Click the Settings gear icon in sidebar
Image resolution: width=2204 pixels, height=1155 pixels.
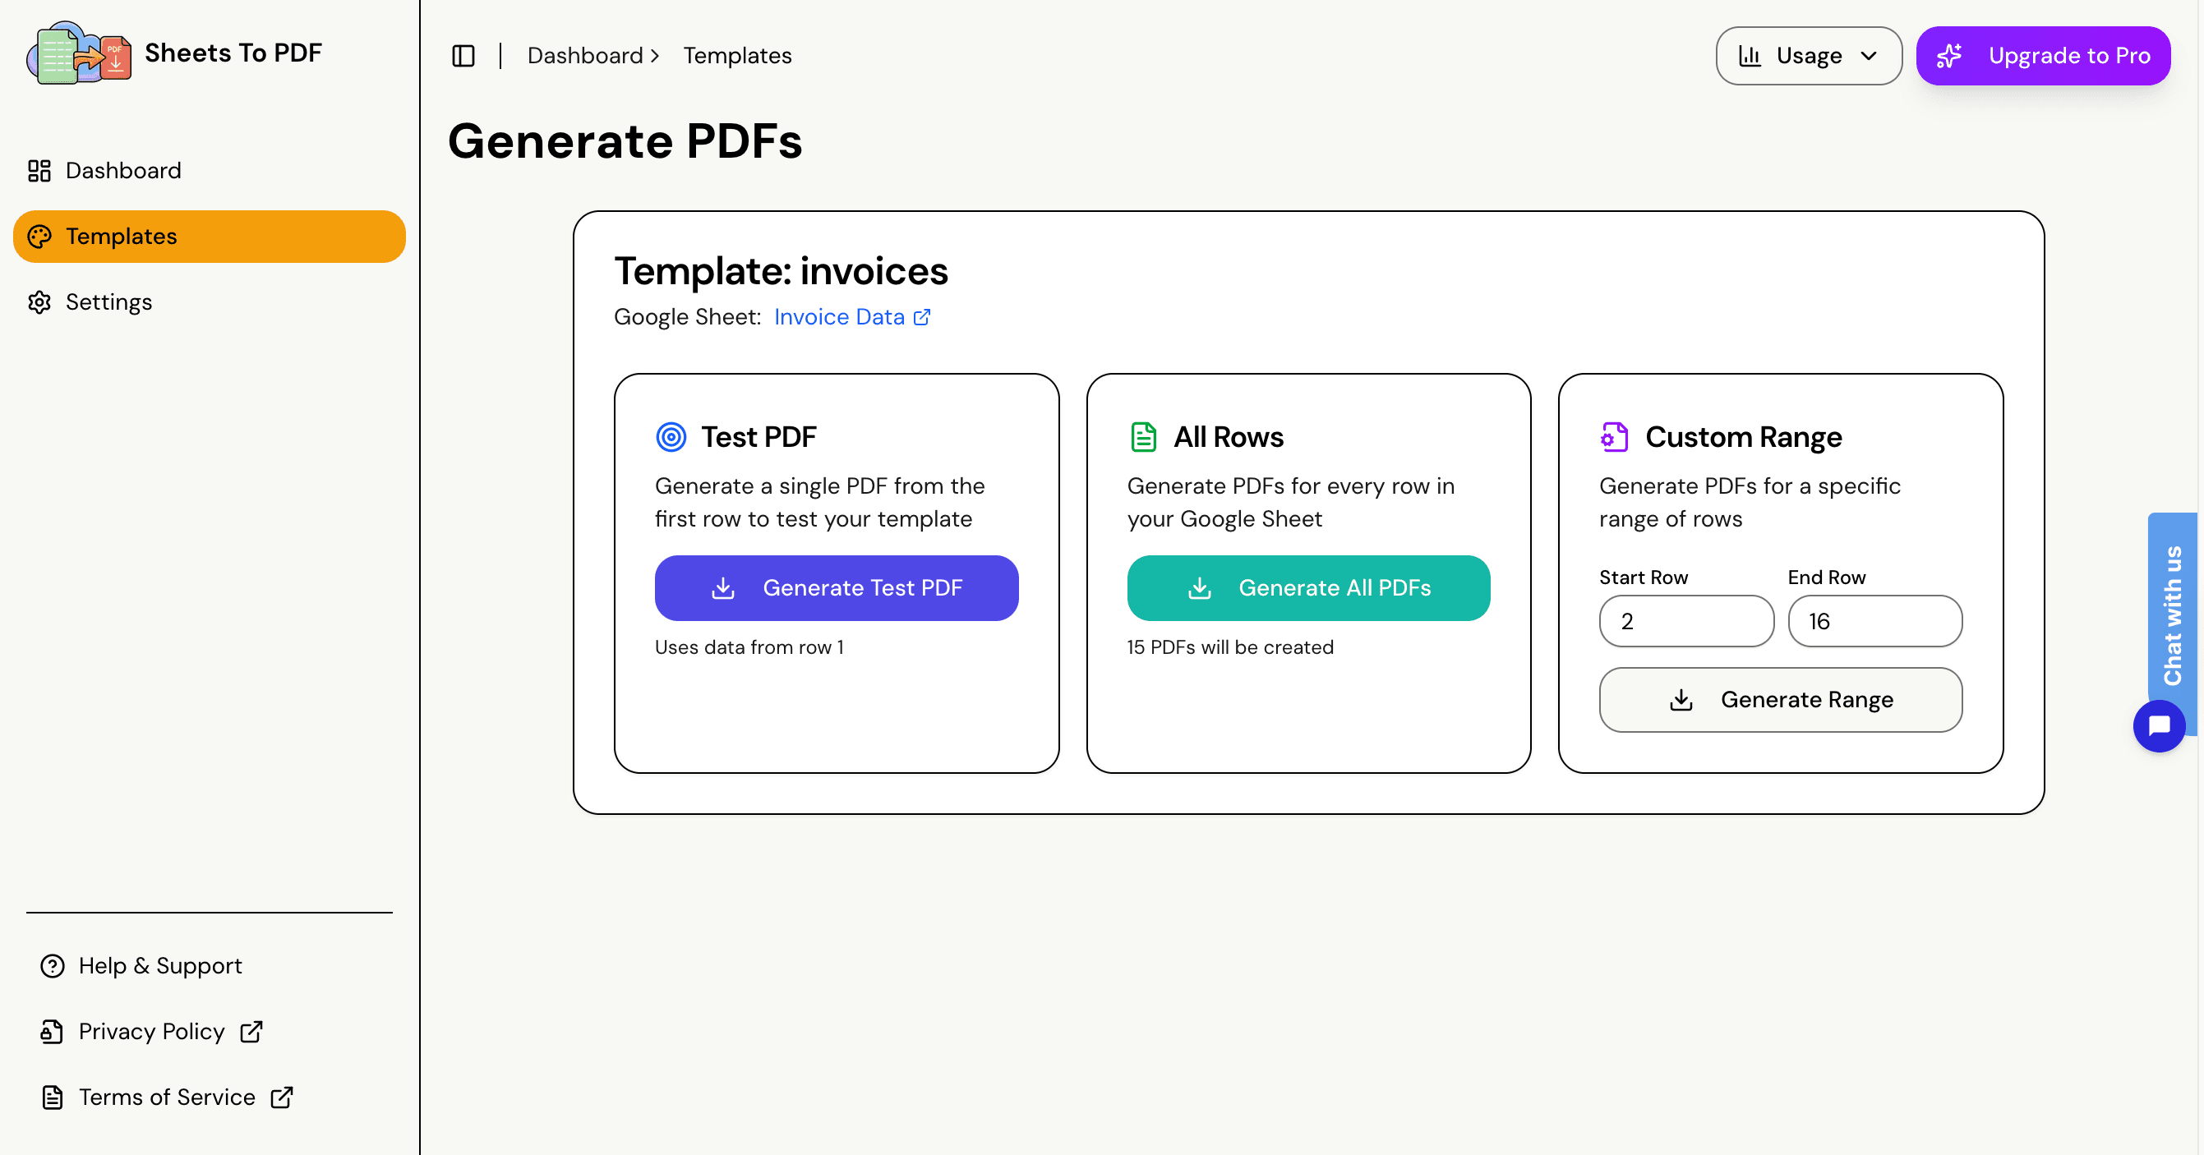click(x=39, y=302)
